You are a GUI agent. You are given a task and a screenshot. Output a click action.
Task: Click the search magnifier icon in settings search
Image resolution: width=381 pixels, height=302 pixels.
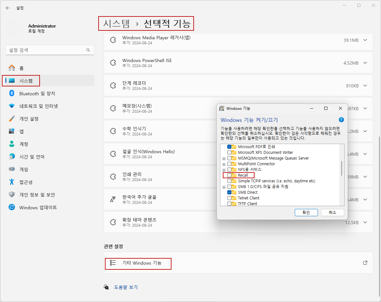(88, 50)
